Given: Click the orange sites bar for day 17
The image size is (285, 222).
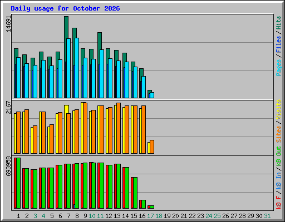Looking at the screenshot, I should click(x=152, y=147).
